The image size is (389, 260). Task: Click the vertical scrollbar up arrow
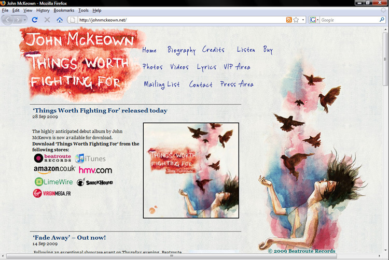pos(385,30)
